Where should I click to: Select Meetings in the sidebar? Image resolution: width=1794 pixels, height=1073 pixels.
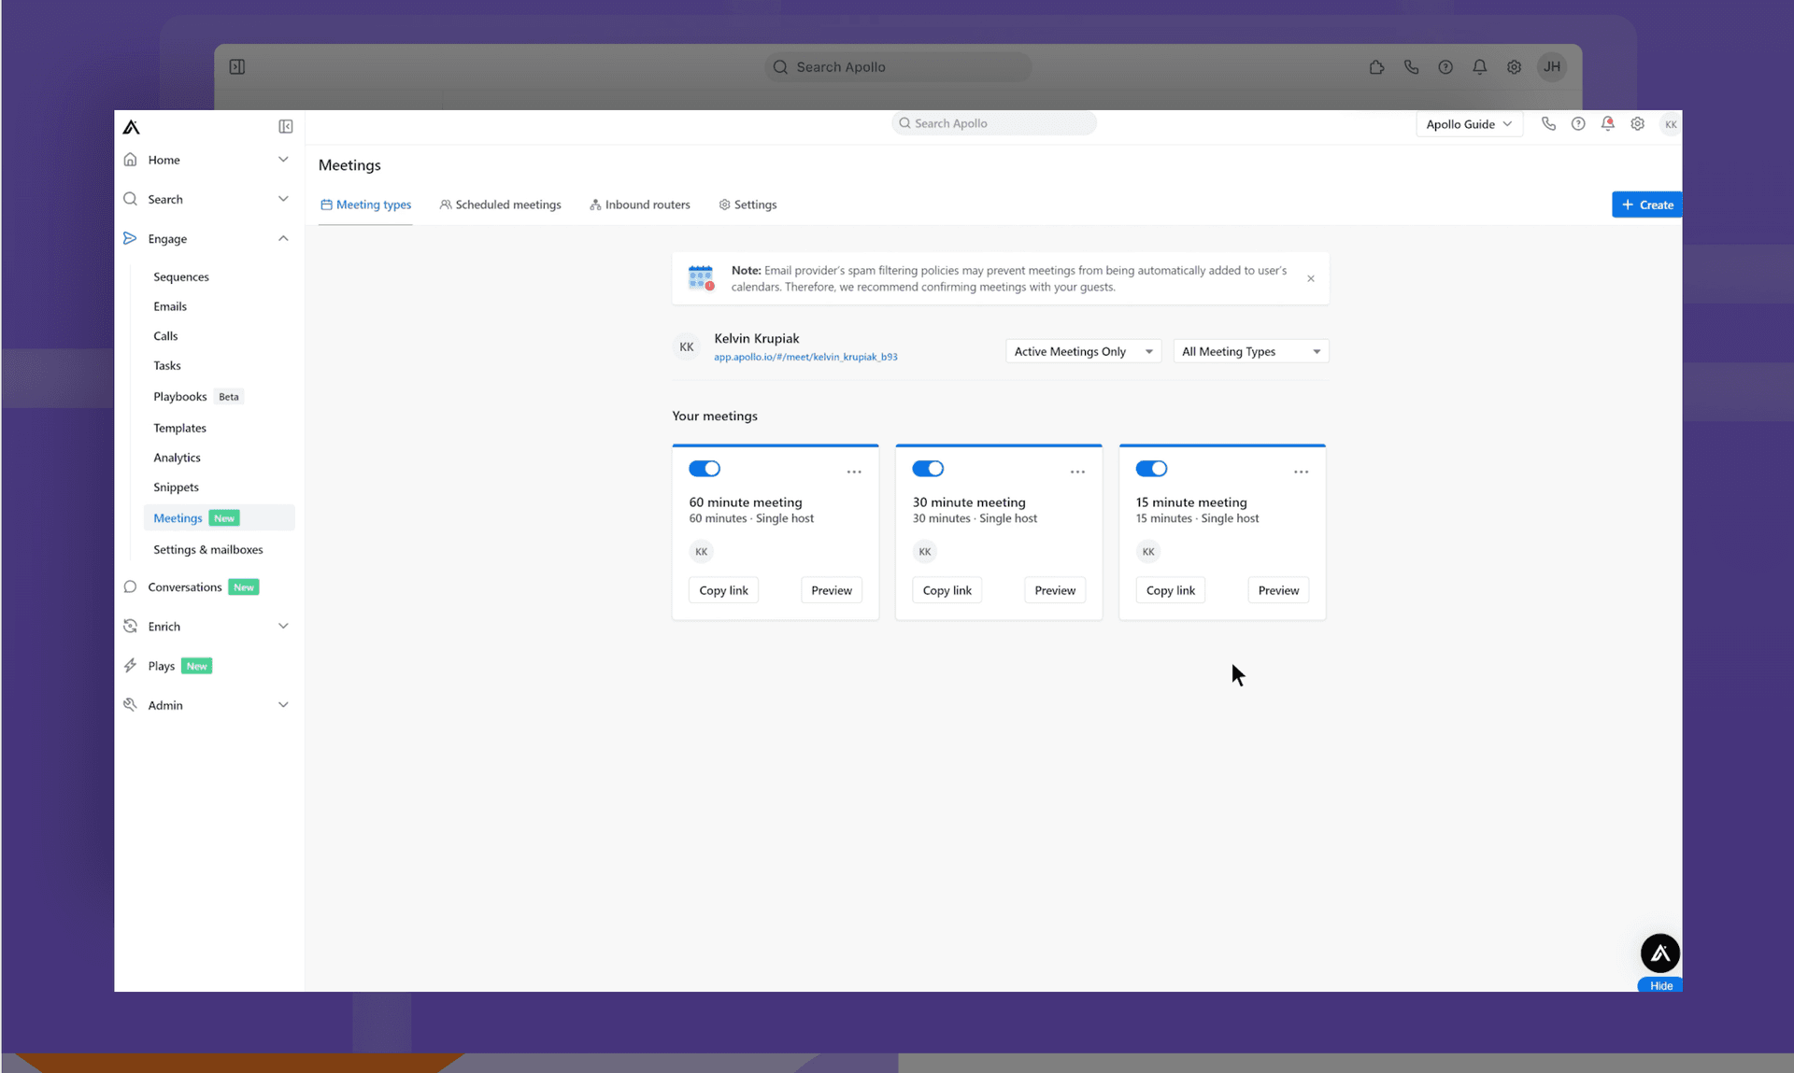(x=220, y=517)
